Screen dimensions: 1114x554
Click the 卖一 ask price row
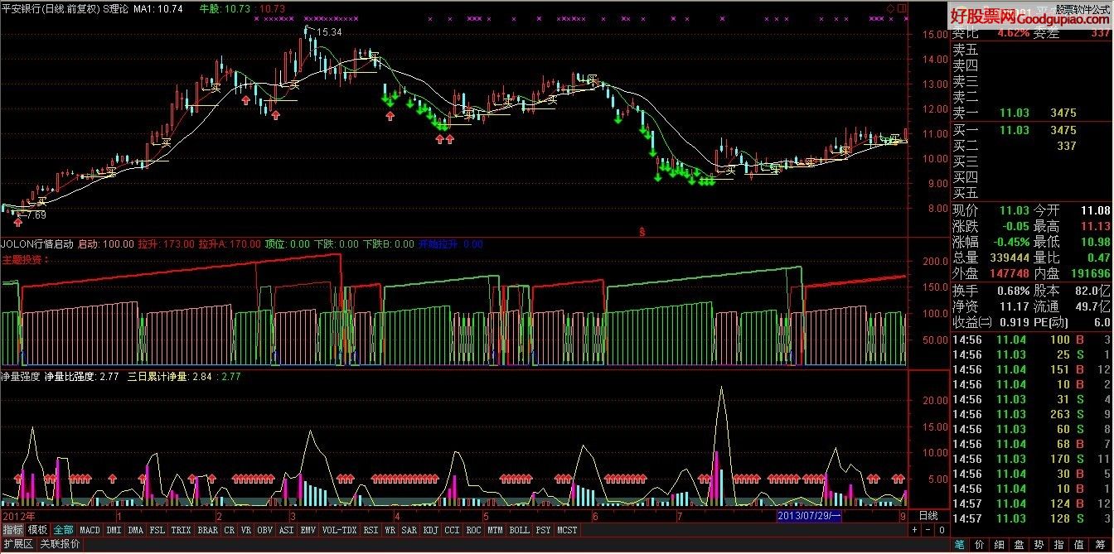pyautogui.click(x=1032, y=113)
